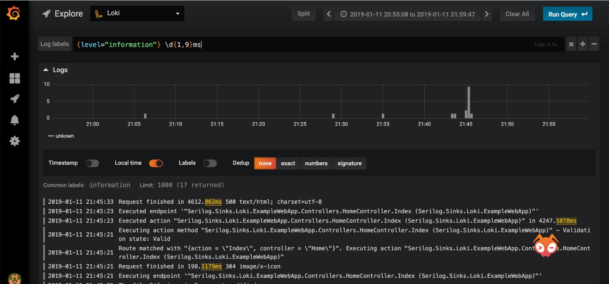Toggle the Timestamp switch
Viewport: 609px width, 284px height.
92,163
